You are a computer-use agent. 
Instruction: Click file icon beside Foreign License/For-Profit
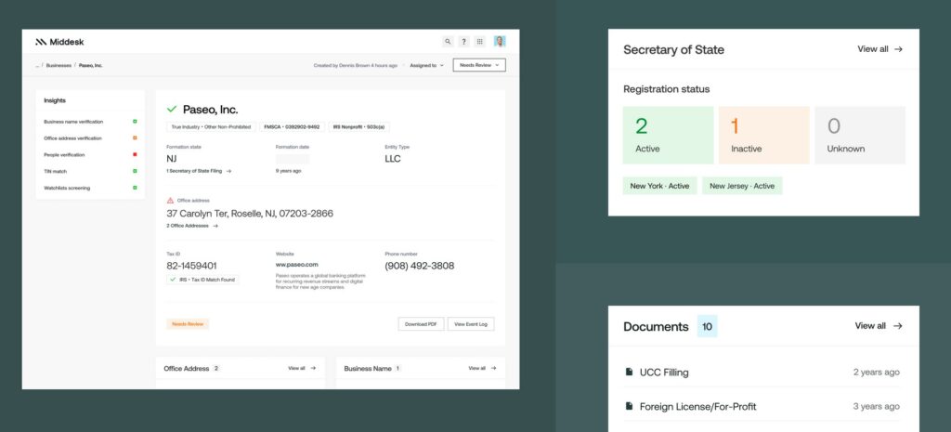click(629, 406)
